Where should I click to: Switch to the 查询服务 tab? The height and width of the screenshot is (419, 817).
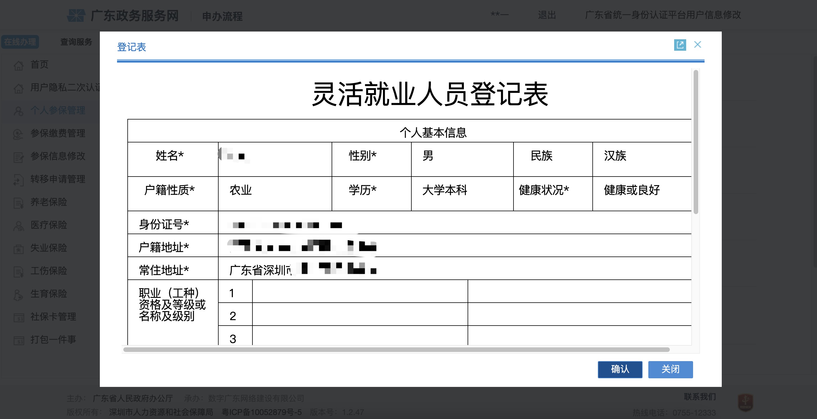[x=75, y=42]
